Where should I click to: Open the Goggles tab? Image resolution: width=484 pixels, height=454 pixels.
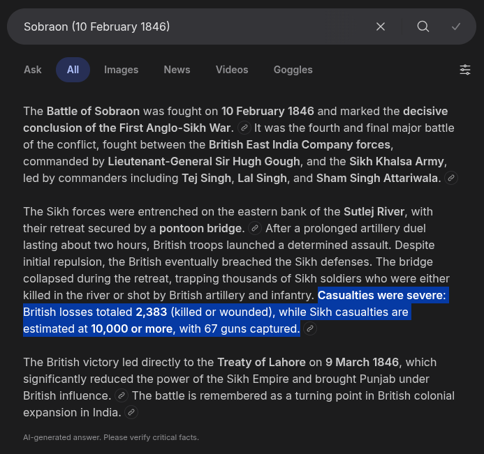(x=293, y=70)
